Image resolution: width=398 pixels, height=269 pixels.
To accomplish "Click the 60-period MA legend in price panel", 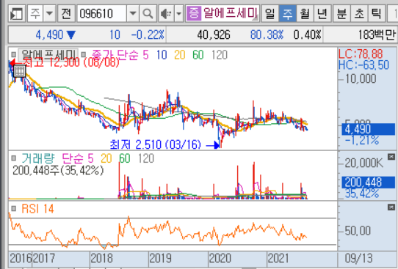I will [x=198, y=55].
